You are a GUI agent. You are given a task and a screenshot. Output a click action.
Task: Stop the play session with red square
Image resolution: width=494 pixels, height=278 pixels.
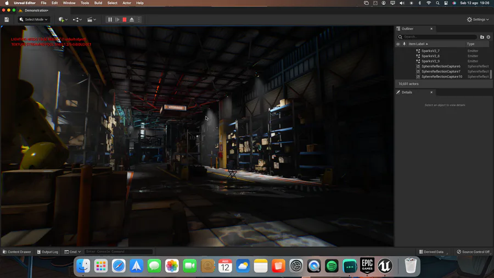125,20
